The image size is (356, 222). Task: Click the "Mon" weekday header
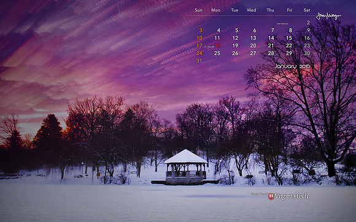[x=215, y=10]
